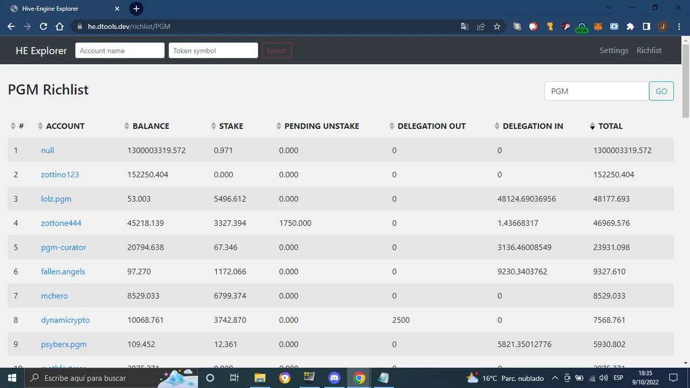Click the 2500 delegation out value
The image size is (690, 388).
point(401,320)
